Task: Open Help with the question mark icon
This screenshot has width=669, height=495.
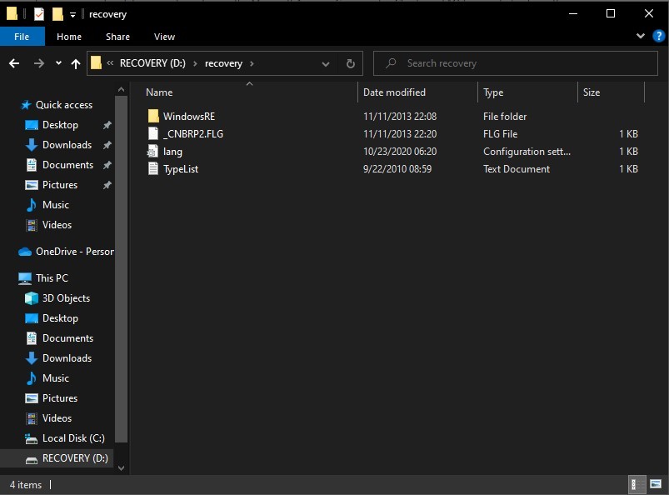Action: tap(659, 36)
